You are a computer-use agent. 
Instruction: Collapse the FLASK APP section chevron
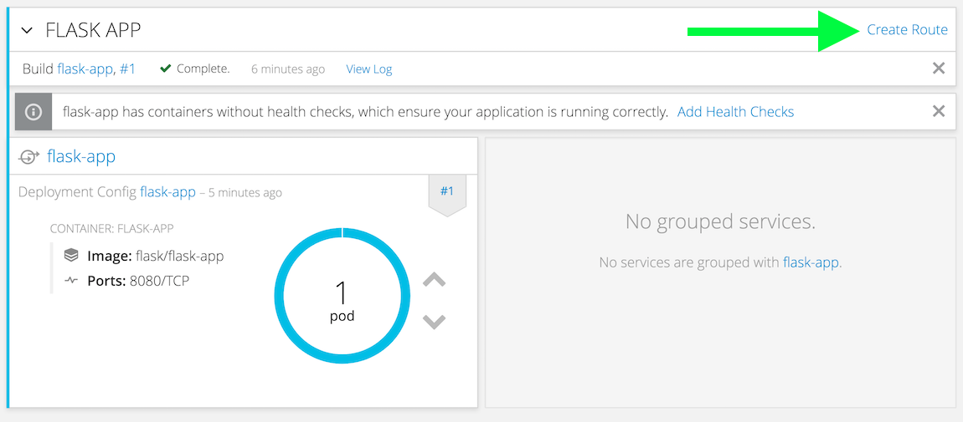[x=27, y=31]
